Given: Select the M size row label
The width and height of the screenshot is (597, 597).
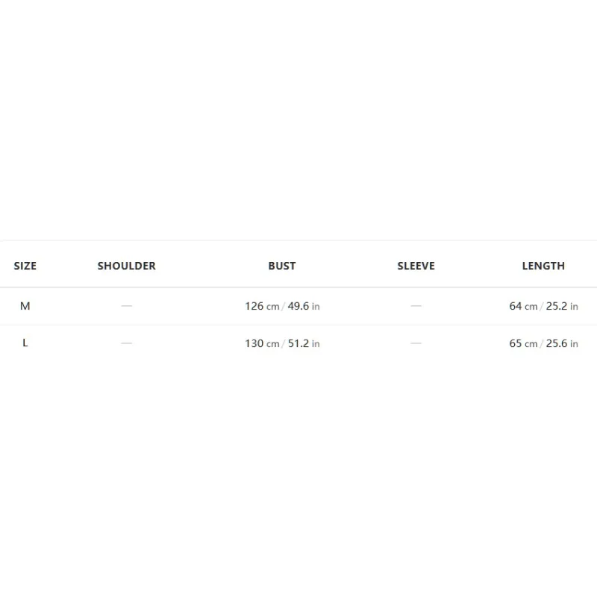Looking at the screenshot, I should pos(25,306).
